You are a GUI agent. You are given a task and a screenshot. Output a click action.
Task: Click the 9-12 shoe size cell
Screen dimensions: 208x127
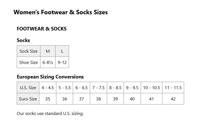(x=62, y=63)
